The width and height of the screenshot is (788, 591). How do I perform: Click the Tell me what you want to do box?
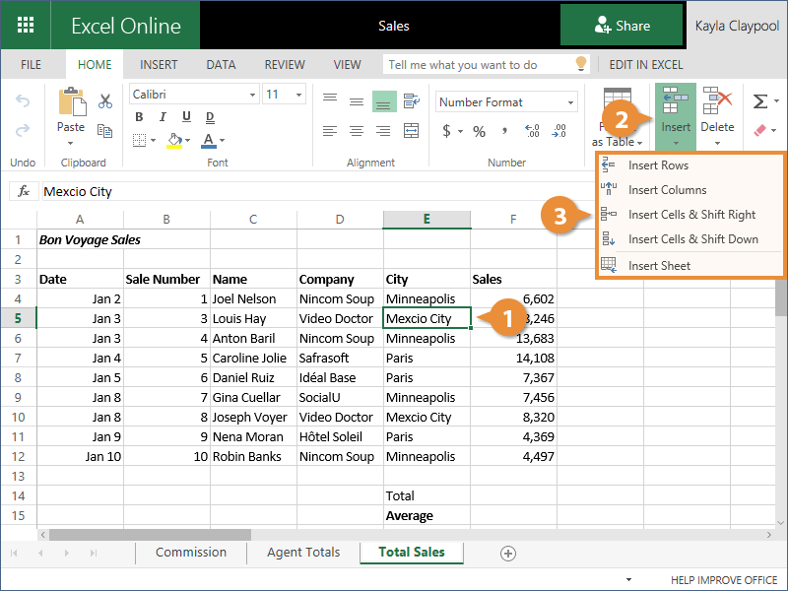477,65
